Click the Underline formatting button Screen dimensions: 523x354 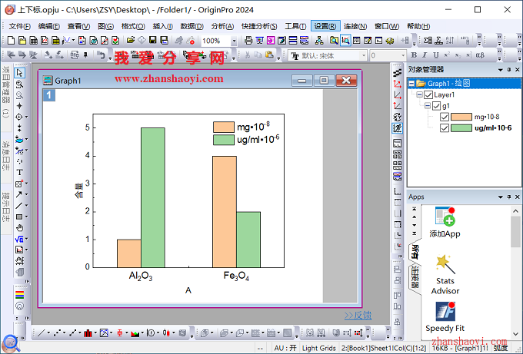coord(435,55)
